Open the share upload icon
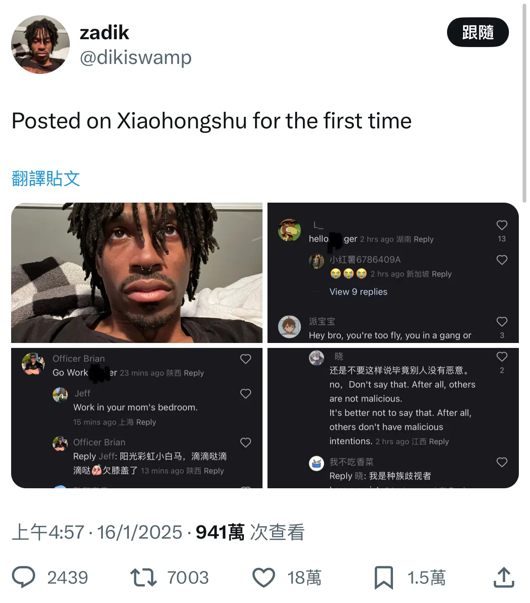 504,577
